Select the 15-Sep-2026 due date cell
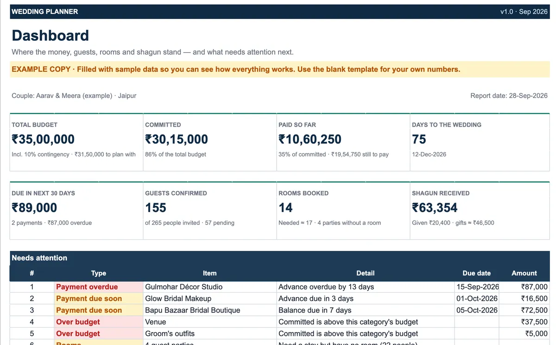The width and height of the screenshot is (556, 345). pyautogui.click(x=477, y=287)
